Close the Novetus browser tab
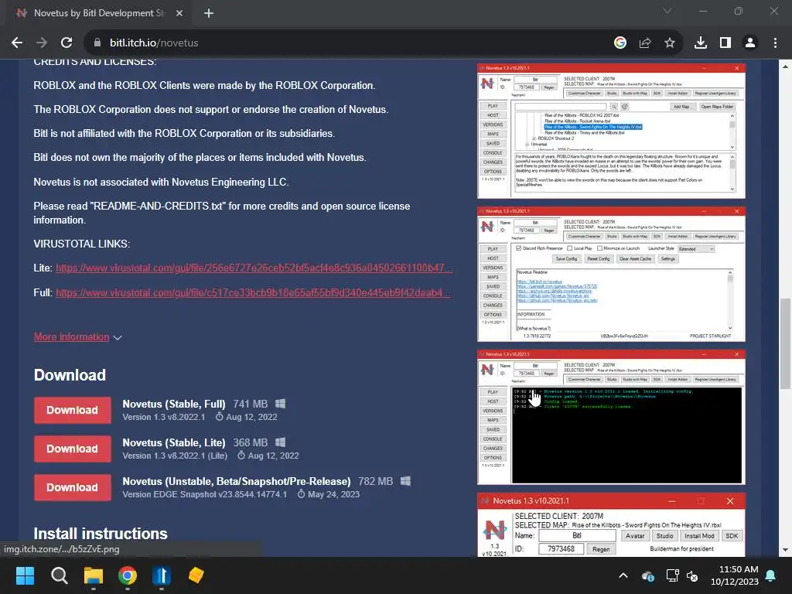792x594 pixels. coord(179,13)
